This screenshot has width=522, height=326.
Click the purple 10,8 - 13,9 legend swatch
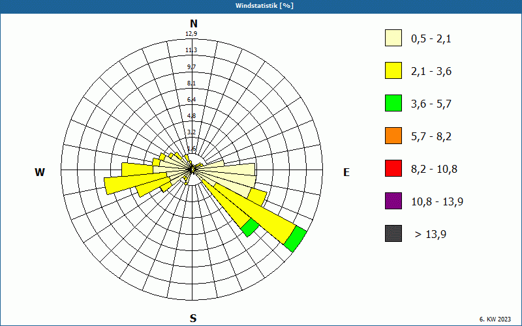coord(393,201)
